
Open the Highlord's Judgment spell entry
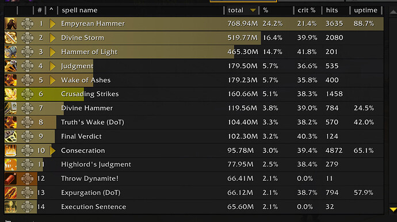[x=96, y=164]
